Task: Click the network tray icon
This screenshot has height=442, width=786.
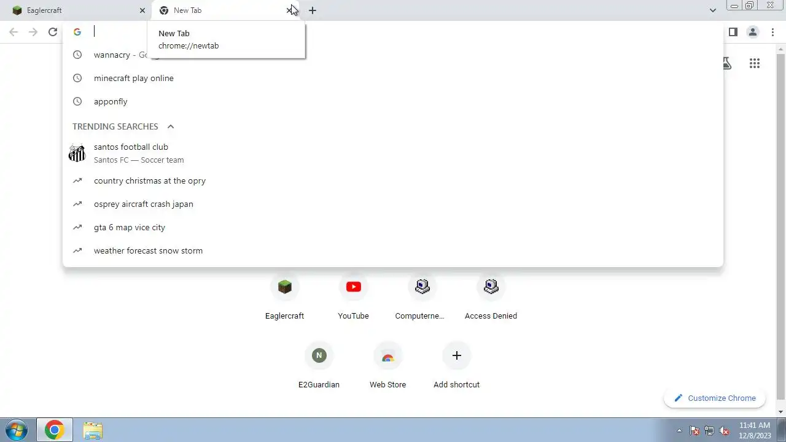Action: [x=709, y=431]
